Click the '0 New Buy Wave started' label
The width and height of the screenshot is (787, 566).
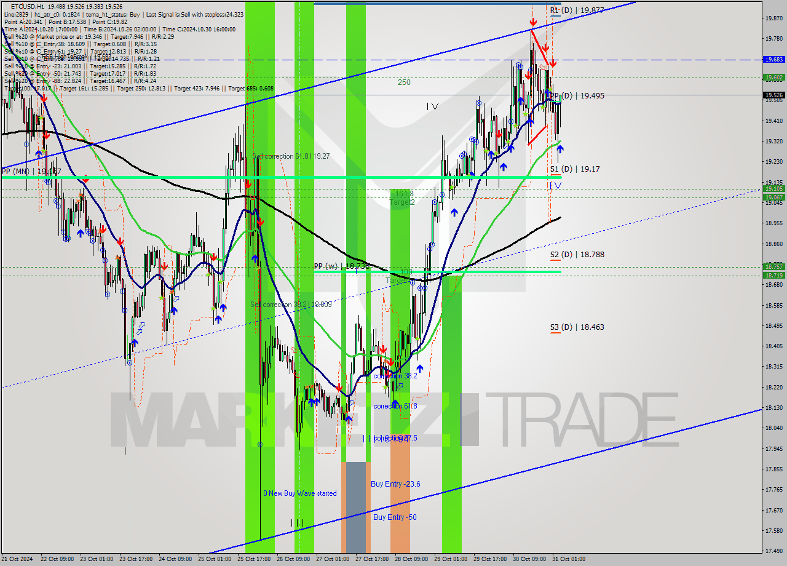[299, 493]
